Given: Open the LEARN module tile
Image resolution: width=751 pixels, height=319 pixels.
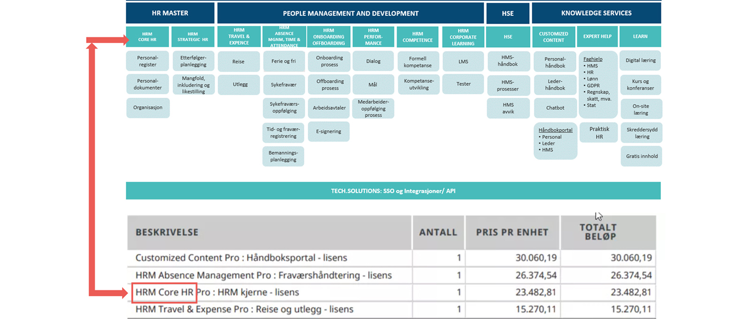Looking at the screenshot, I should pyautogui.click(x=640, y=37).
